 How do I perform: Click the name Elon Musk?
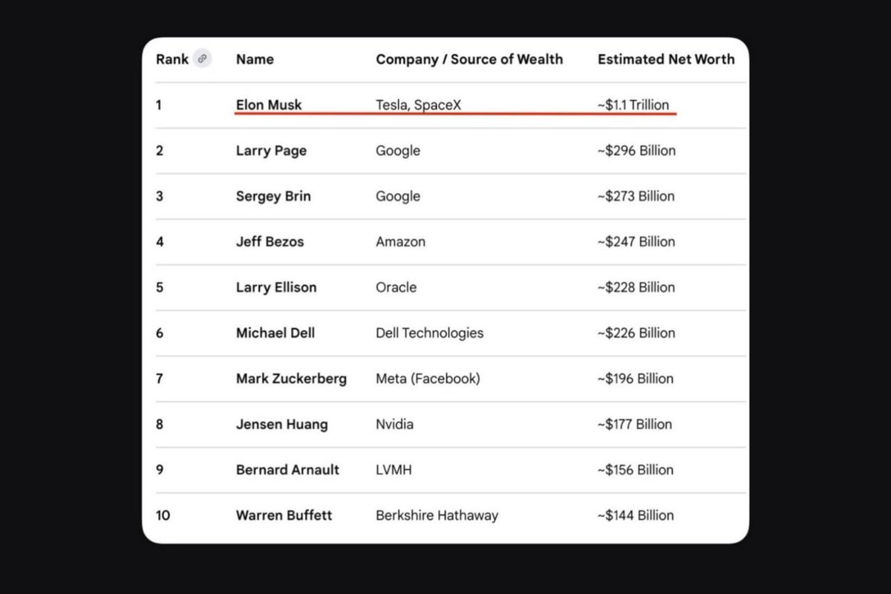[x=269, y=105]
